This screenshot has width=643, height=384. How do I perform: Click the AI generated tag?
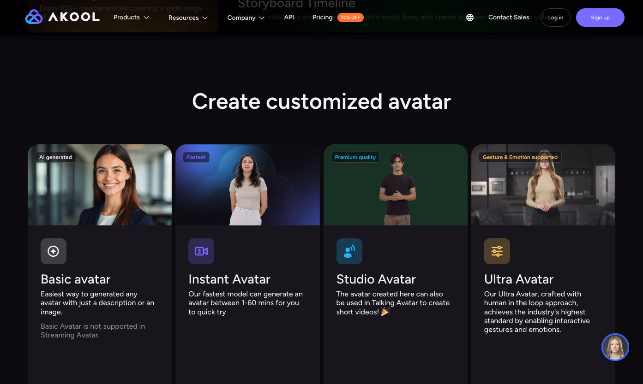[55, 157]
